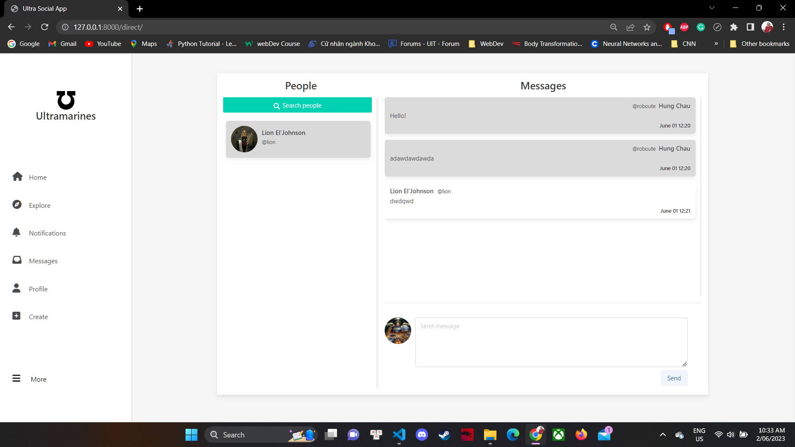Click the Send message text area
This screenshot has width=795, height=447.
(551, 342)
